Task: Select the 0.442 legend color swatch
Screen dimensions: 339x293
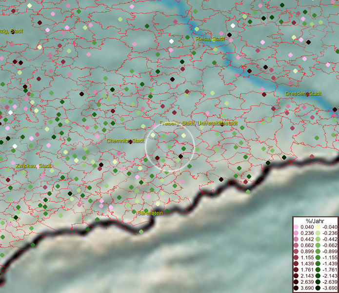Action: point(296,239)
